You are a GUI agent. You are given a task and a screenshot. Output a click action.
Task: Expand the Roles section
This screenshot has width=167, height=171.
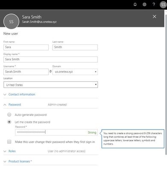(x=12, y=151)
